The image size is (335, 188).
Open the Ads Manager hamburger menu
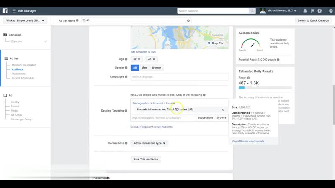[14, 11]
